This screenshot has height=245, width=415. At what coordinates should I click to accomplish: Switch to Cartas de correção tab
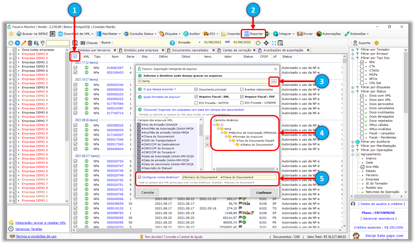237,50
